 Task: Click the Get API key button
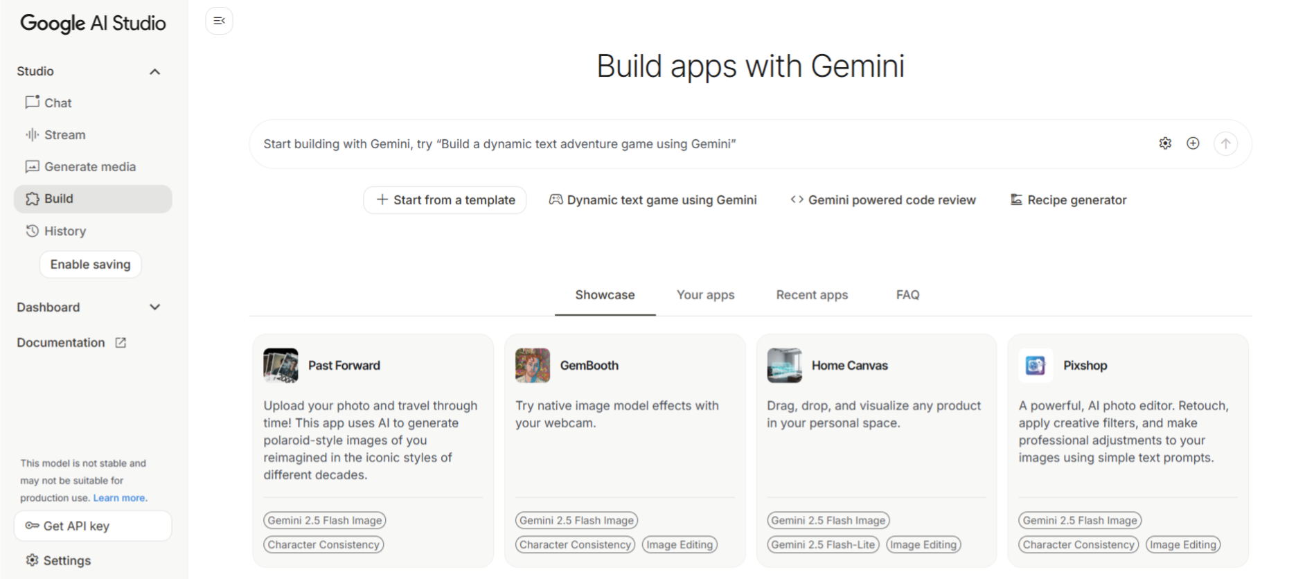click(x=93, y=526)
